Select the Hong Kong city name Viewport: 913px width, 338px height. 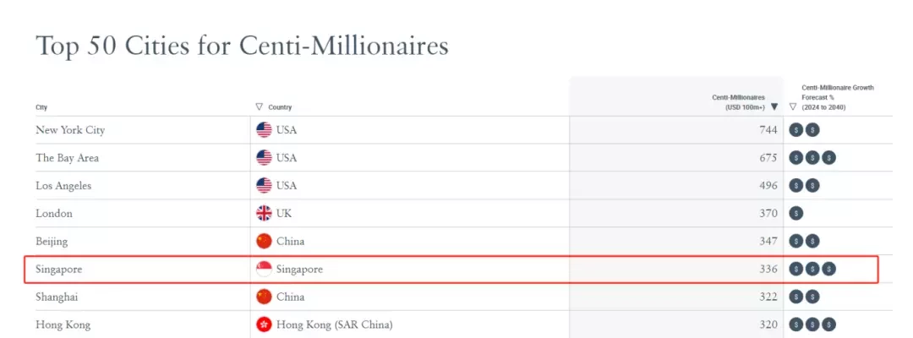pos(63,324)
